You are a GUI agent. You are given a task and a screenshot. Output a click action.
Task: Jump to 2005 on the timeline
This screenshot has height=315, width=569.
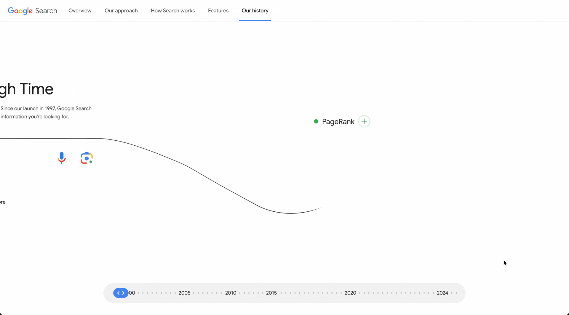click(184, 293)
